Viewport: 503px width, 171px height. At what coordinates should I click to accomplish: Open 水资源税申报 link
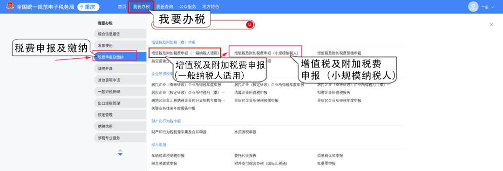(x=245, y=132)
